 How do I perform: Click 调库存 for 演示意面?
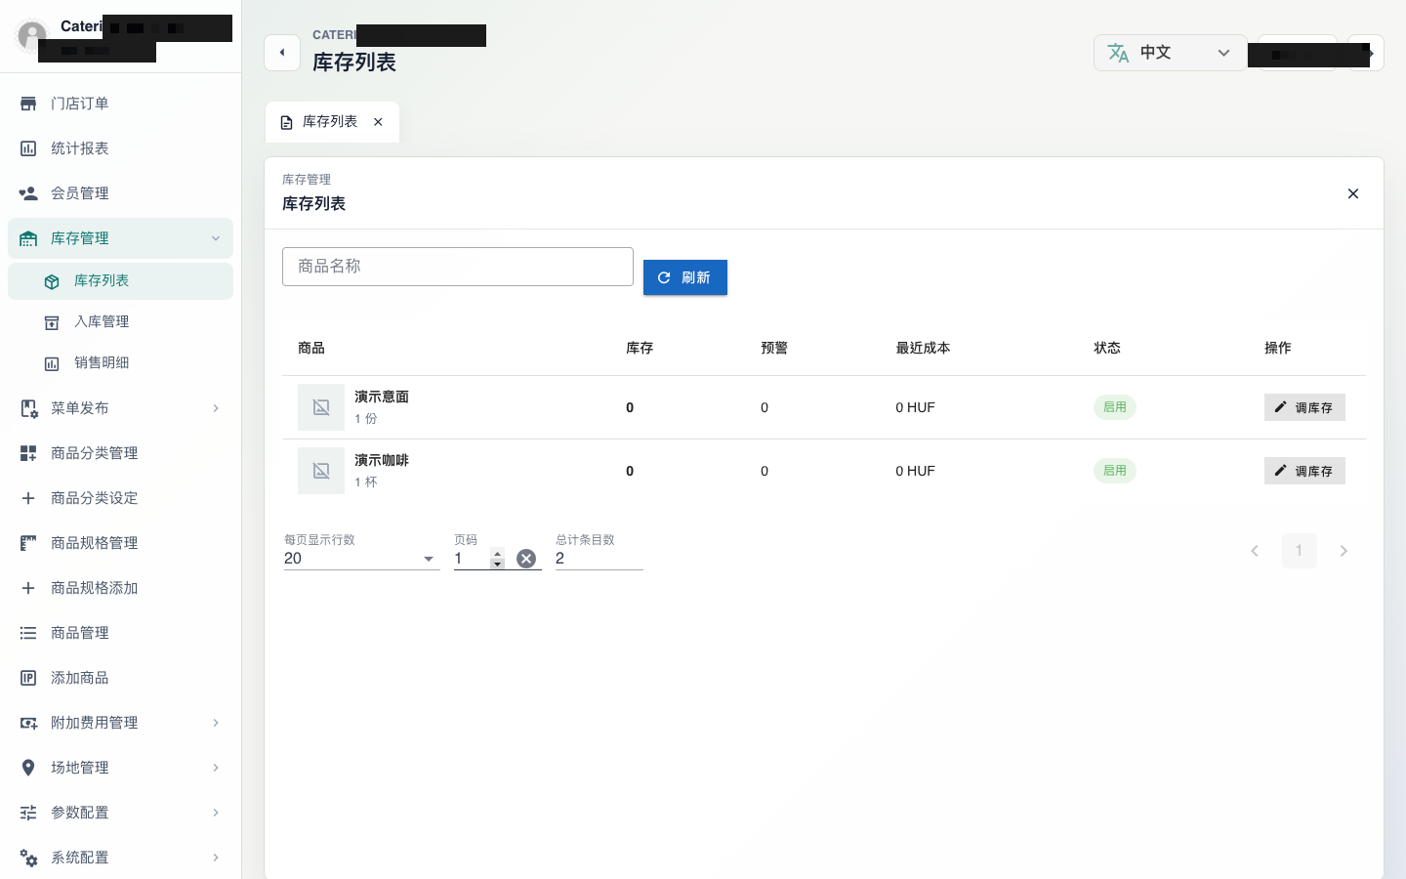1304,407
